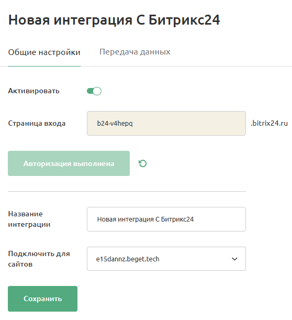This screenshot has height=320, width=292.
Task: Click the white knob of the activation switch
Action: click(x=97, y=91)
